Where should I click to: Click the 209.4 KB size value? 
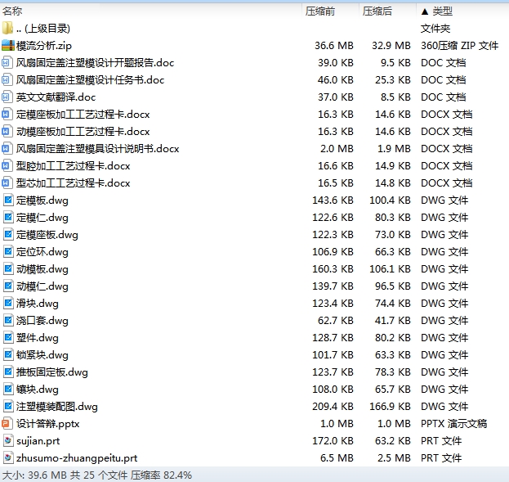point(333,407)
